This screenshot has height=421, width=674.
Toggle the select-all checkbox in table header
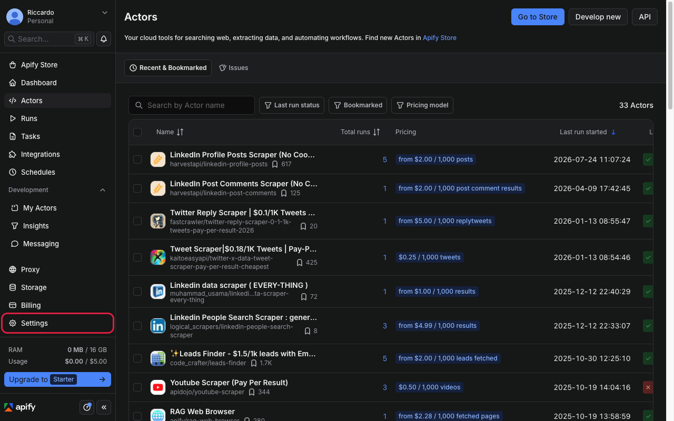coord(137,132)
